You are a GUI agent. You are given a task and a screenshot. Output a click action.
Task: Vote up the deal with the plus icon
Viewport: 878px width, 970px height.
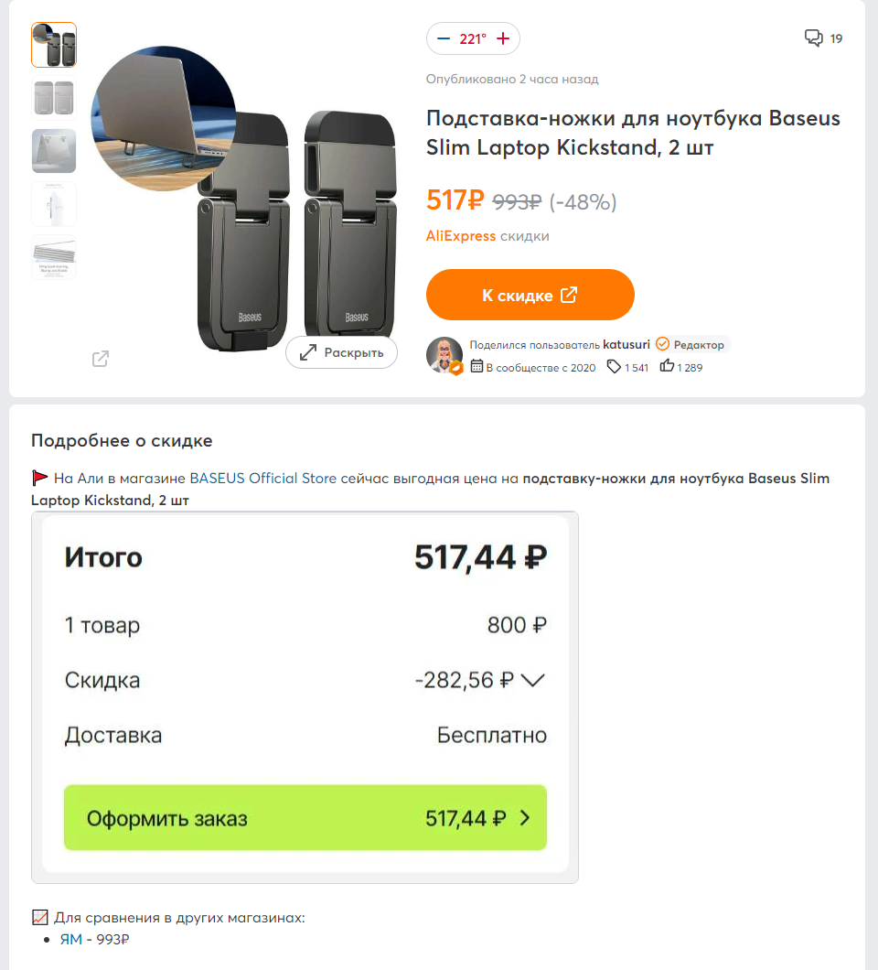[x=503, y=39]
